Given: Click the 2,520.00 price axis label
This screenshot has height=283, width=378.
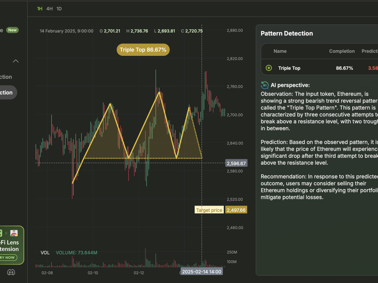Looking at the screenshot, I should coord(235,199).
